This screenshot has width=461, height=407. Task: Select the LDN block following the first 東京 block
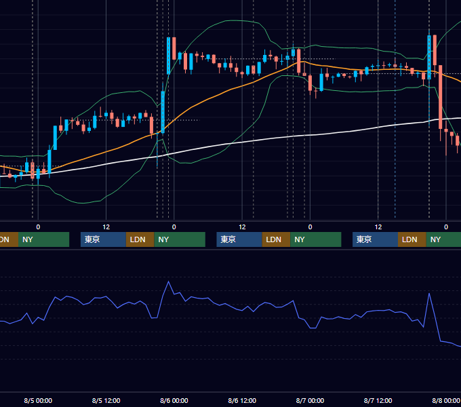point(140,239)
